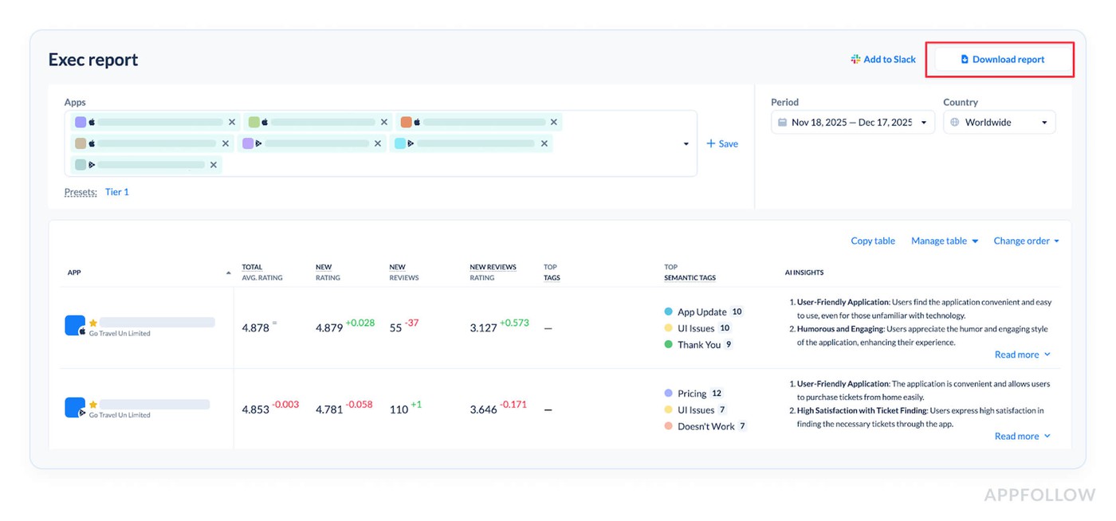Open the Period date range dropdown
Image resolution: width=1116 pixels, height=521 pixels.
[852, 123]
